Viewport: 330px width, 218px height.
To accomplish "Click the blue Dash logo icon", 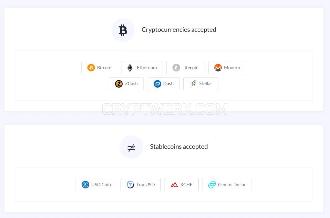I will click(158, 84).
